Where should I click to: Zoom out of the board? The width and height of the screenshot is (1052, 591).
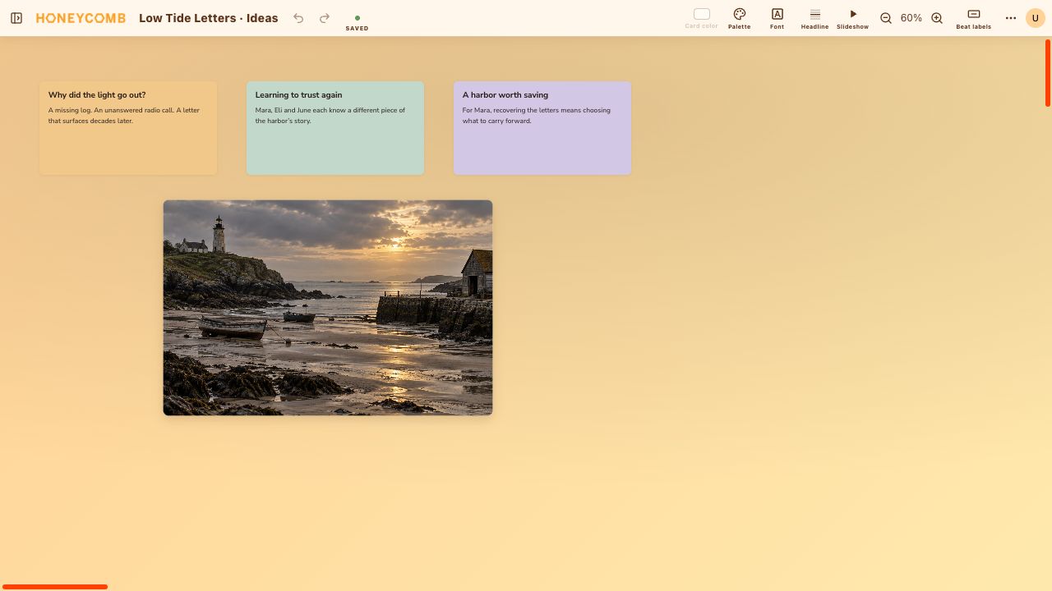(x=886, y=18)
